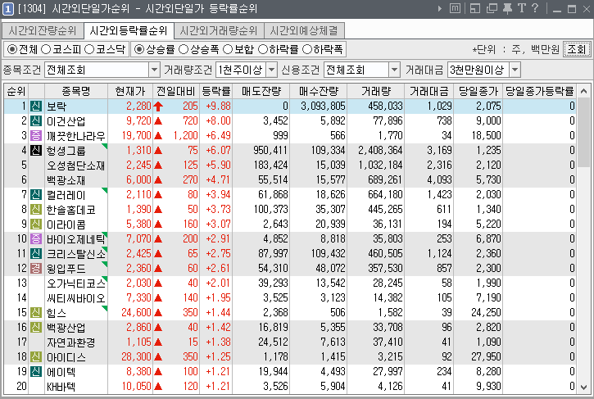This screenshot has width=594, height=399.
Task: Switch to the 시간외잔량순위 tab
Action: 43,30
